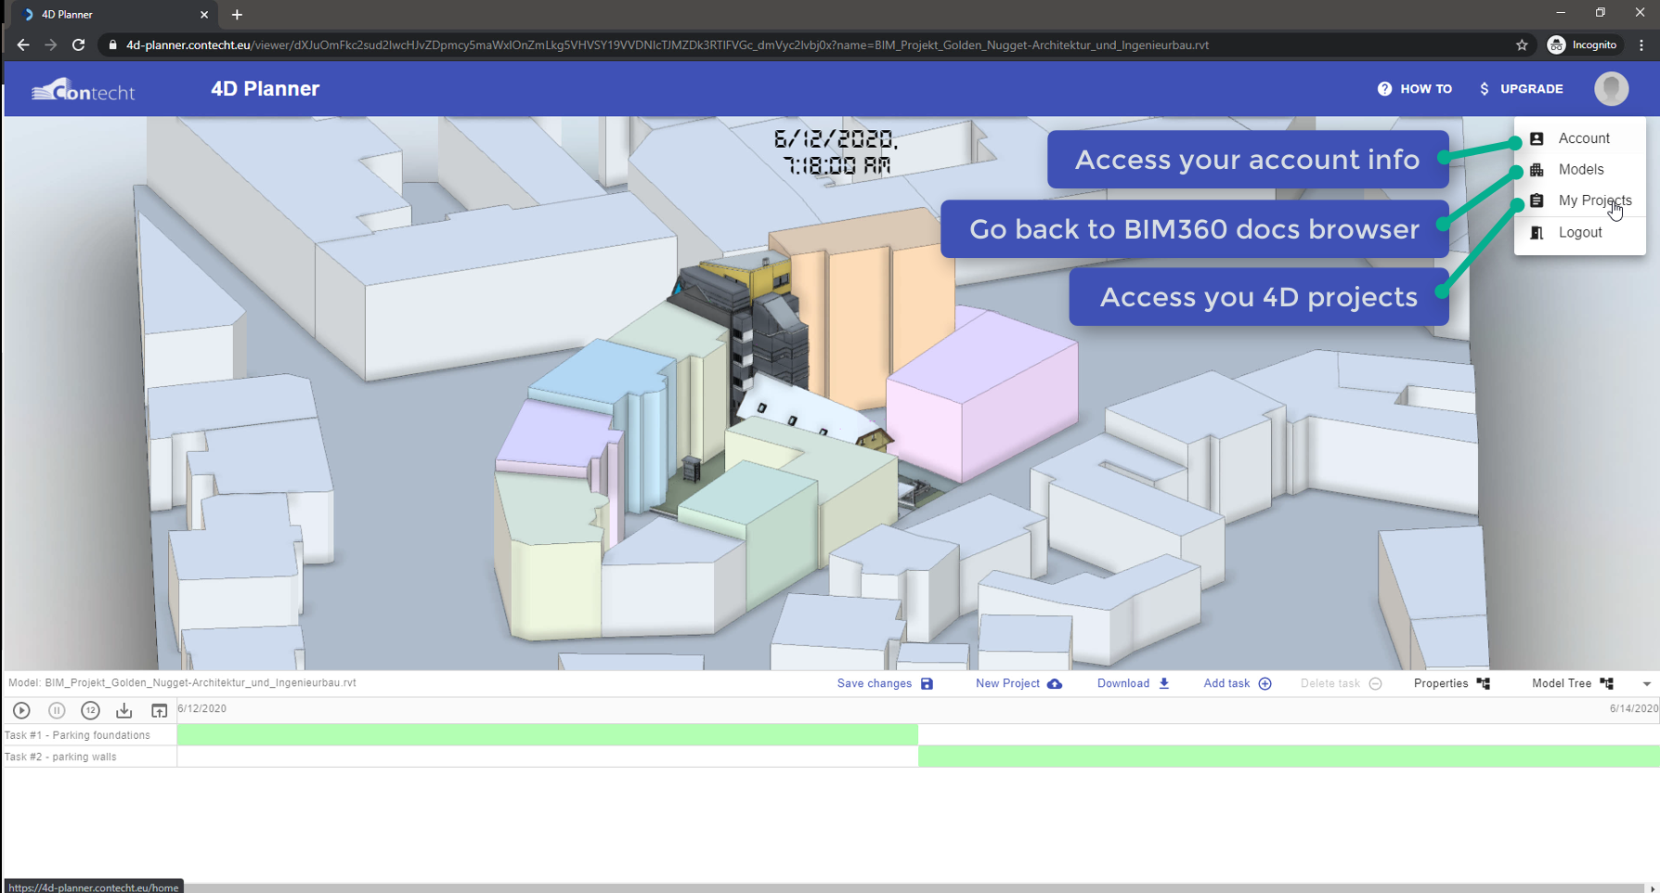Click the upload window icon in timeline toolbar
Viewport: 1660px width, 893px height.
[x=159, y=710]
